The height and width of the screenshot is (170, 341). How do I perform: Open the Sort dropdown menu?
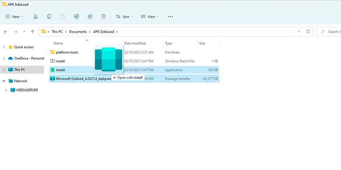pos(124,16)
